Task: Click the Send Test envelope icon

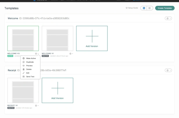Action: click(x=24, y=77)
